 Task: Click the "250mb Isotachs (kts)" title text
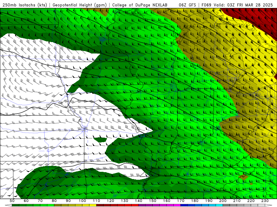25,5
